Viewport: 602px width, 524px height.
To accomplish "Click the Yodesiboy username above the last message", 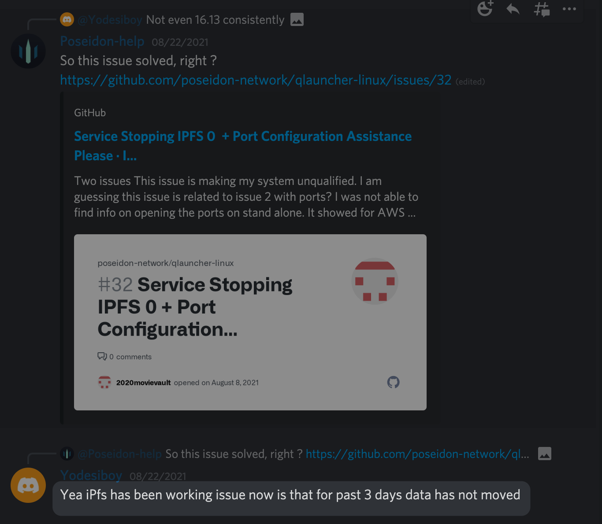I will tap(91, 476).
